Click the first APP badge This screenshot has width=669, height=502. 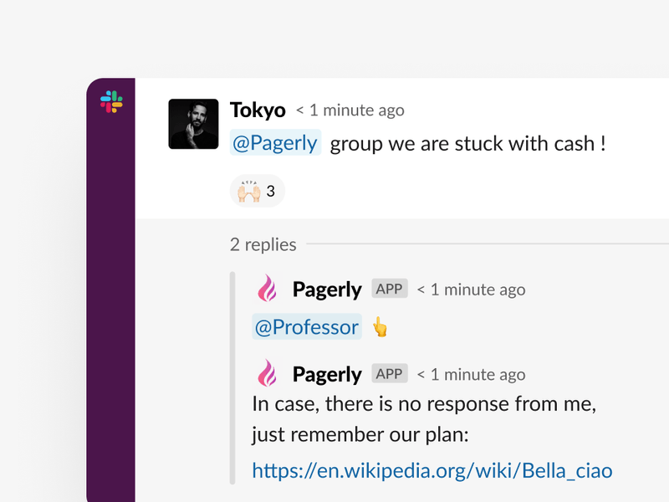click(390, 289)
